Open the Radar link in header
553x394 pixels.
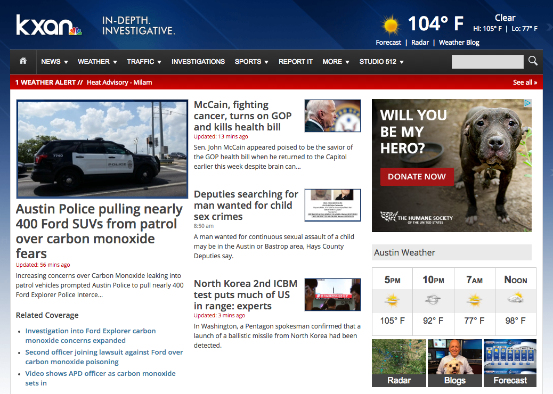pos(420,42)
